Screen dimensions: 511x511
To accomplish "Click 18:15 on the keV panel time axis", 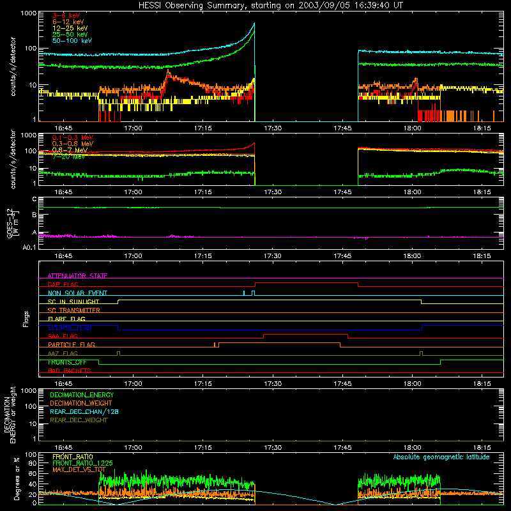I will click(x=482, y=128).
